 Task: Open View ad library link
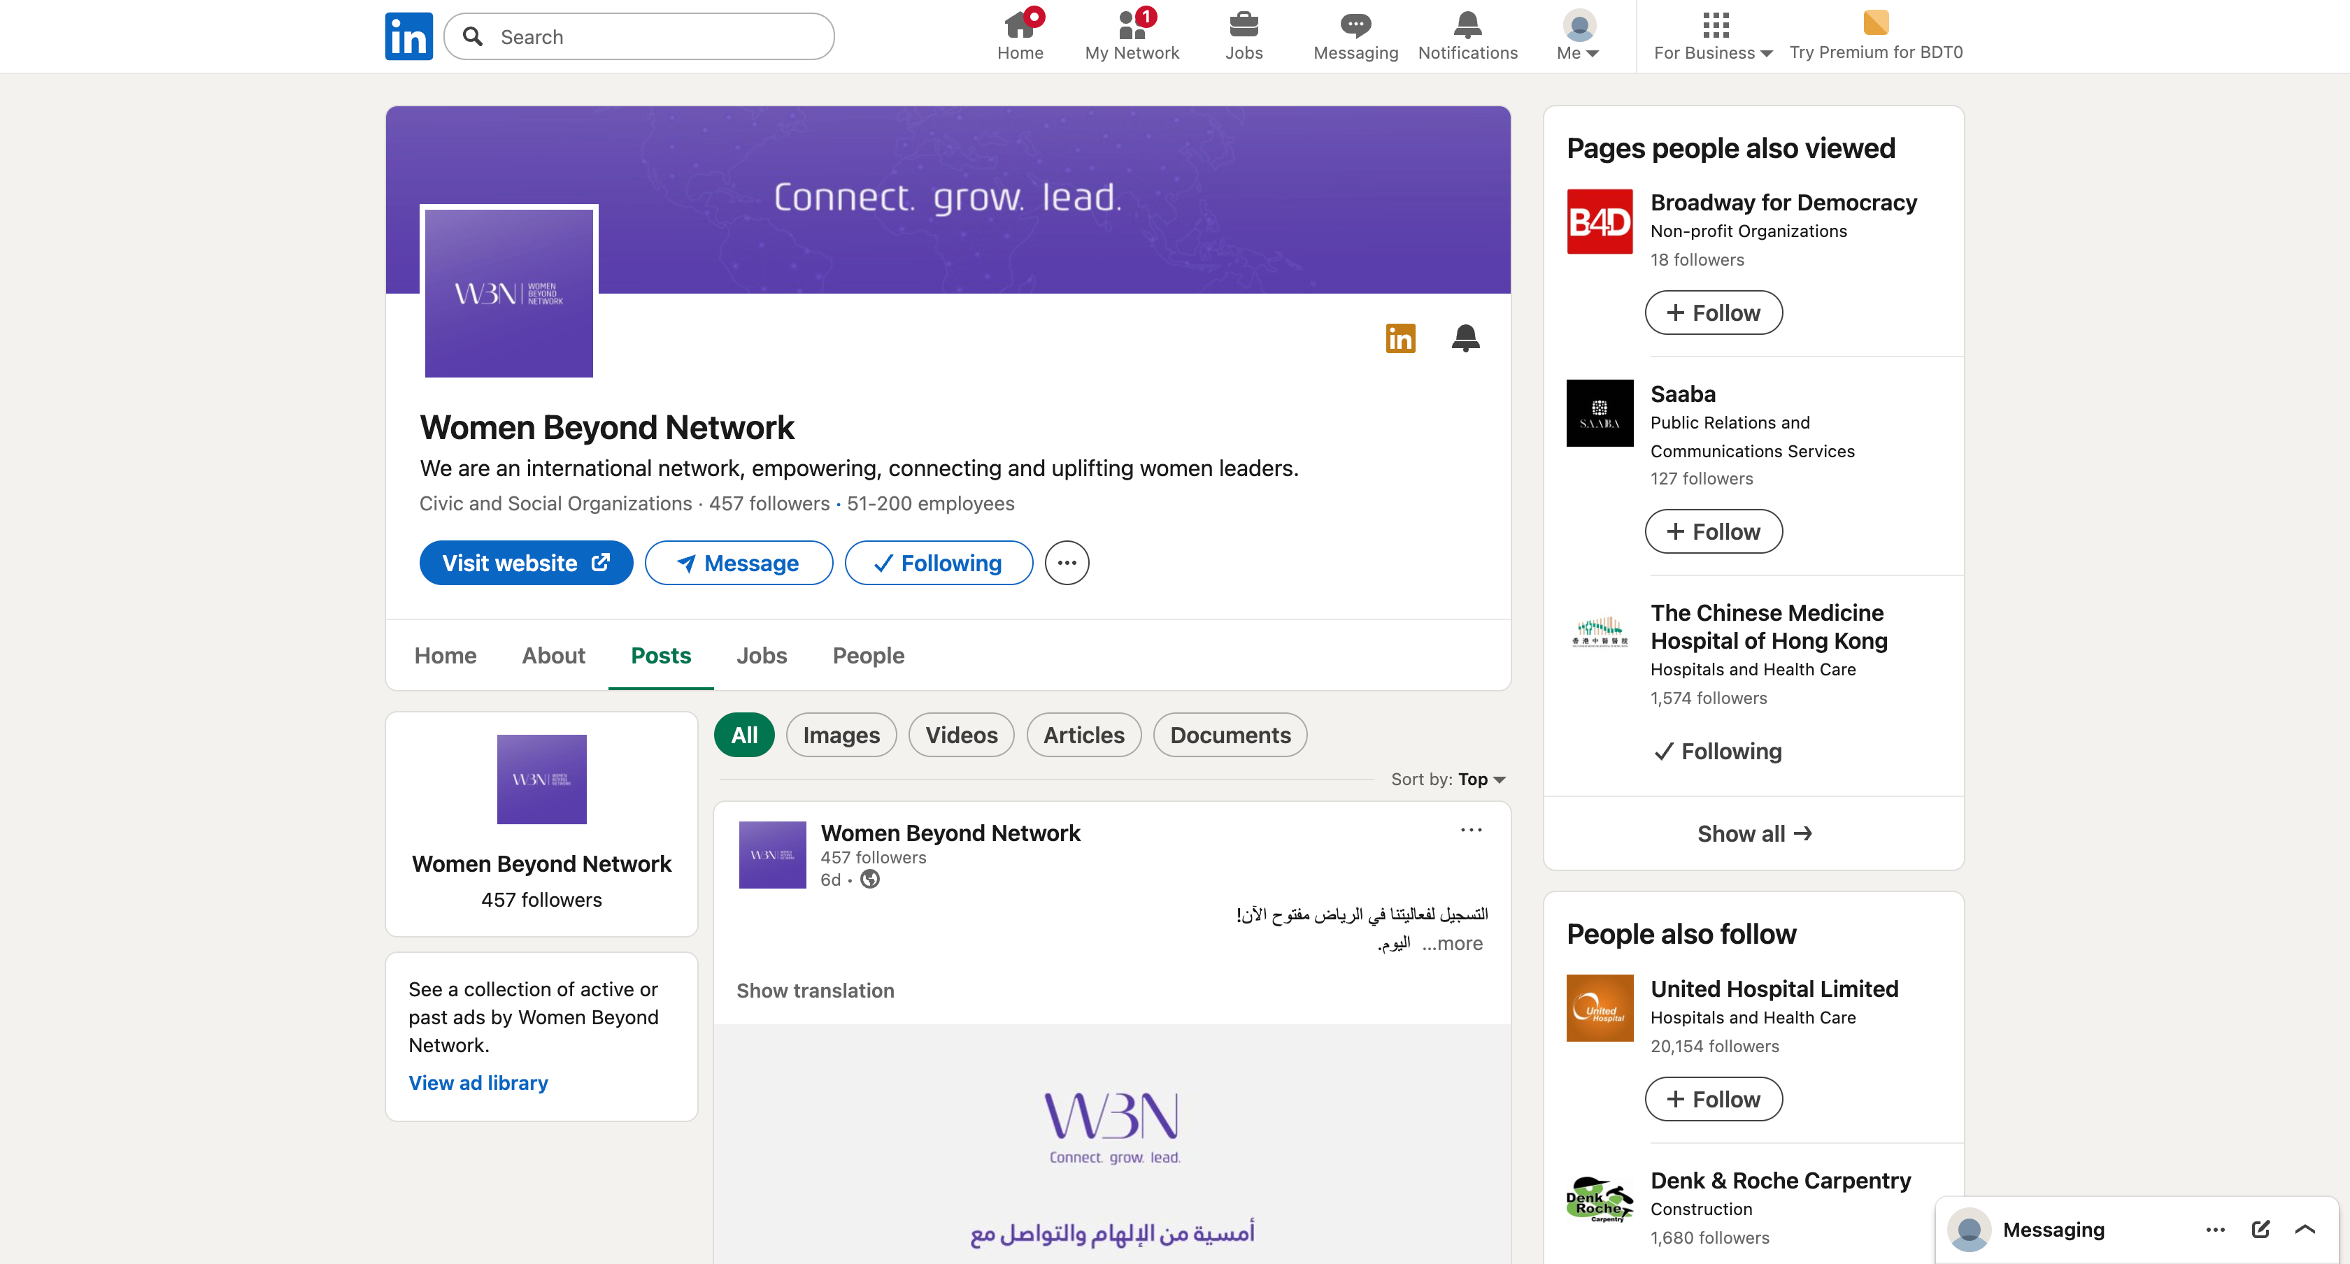pos(478,1082)
